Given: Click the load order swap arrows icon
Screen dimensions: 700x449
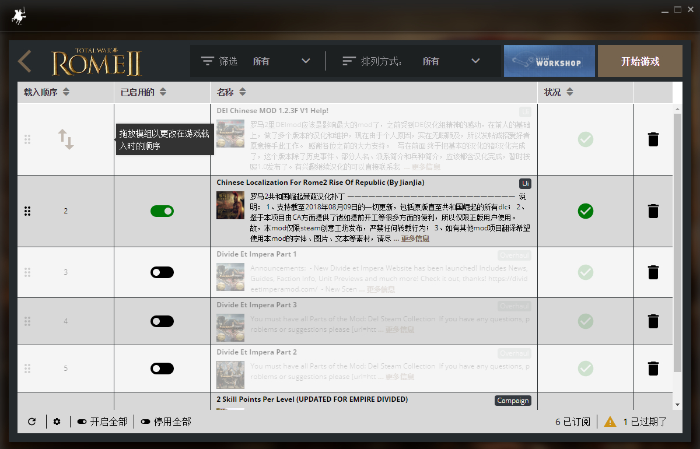Looking at the screenshot, I should point(66,139).
